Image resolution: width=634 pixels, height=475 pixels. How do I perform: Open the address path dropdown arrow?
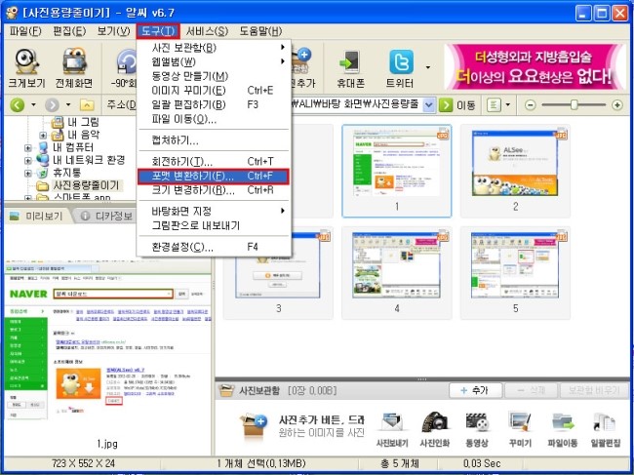(427, 103)
